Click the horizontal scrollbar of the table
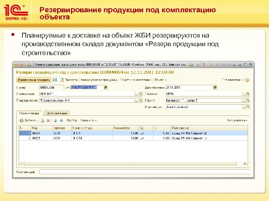 click(130, 163)
